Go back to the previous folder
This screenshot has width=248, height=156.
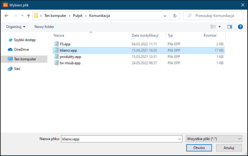click(x=6, y=16)
